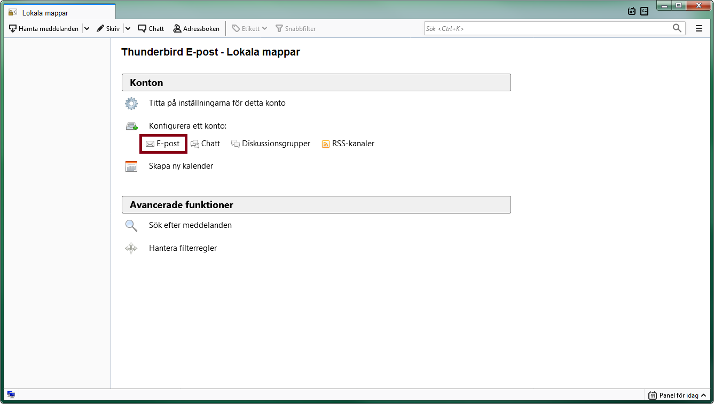Click the filter rules arrows icon
714x404 pixels.
[131, 248]
